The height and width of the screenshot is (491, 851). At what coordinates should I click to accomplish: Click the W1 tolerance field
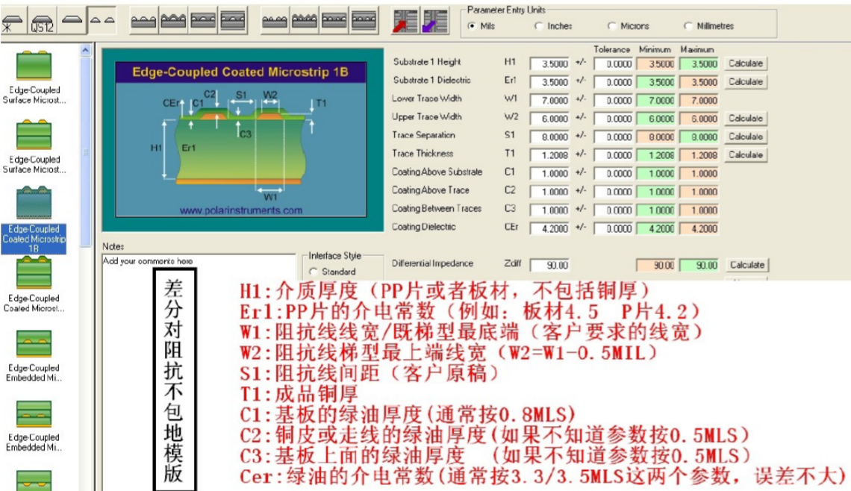pyautogui.click(x=614, y=101)
